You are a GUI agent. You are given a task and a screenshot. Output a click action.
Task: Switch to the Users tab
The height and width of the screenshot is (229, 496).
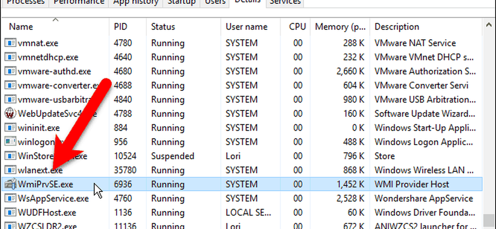pyautogui.click(x=216, y=2)
